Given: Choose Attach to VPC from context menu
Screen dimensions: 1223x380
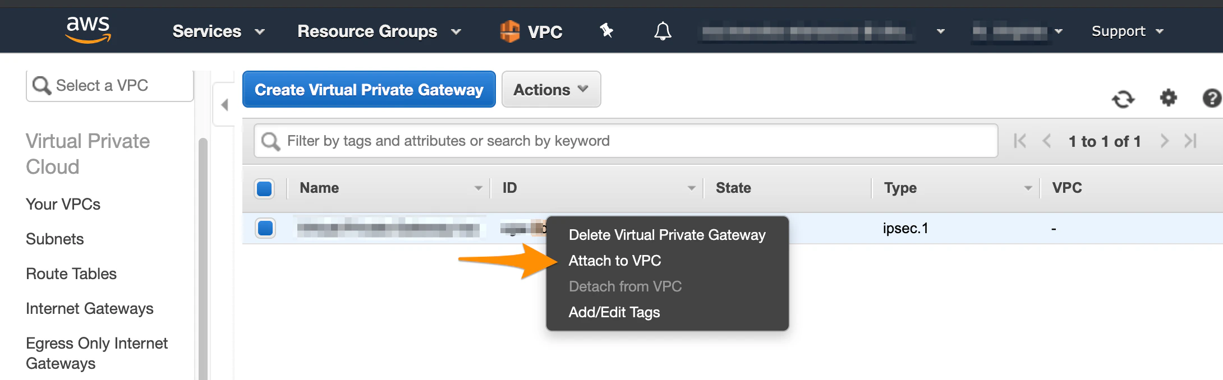Looking at the screenshot, I should coord(615,260).
